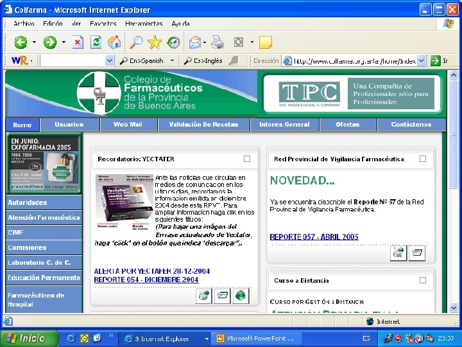Launch Internet Explorer from quick launch
Image resolution: width=462 pixels, height=347 pixels.
(x=70, y=338)
